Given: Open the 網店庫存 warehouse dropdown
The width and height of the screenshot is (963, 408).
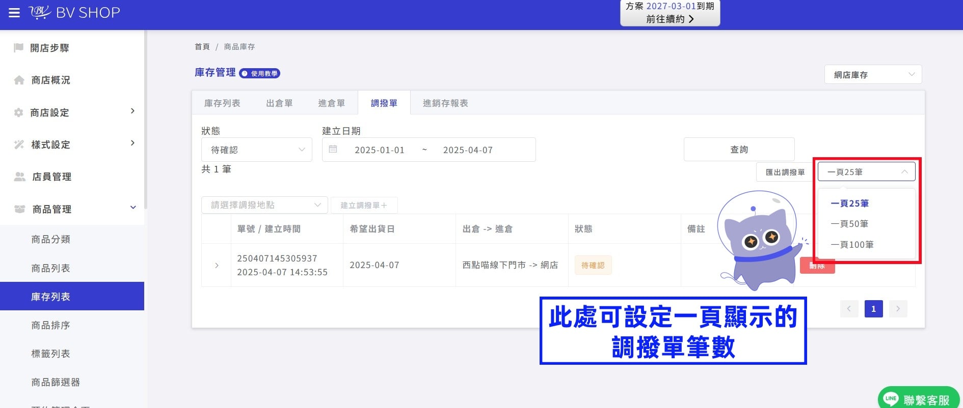Looking at the screenshot, I should click(873, 75).
